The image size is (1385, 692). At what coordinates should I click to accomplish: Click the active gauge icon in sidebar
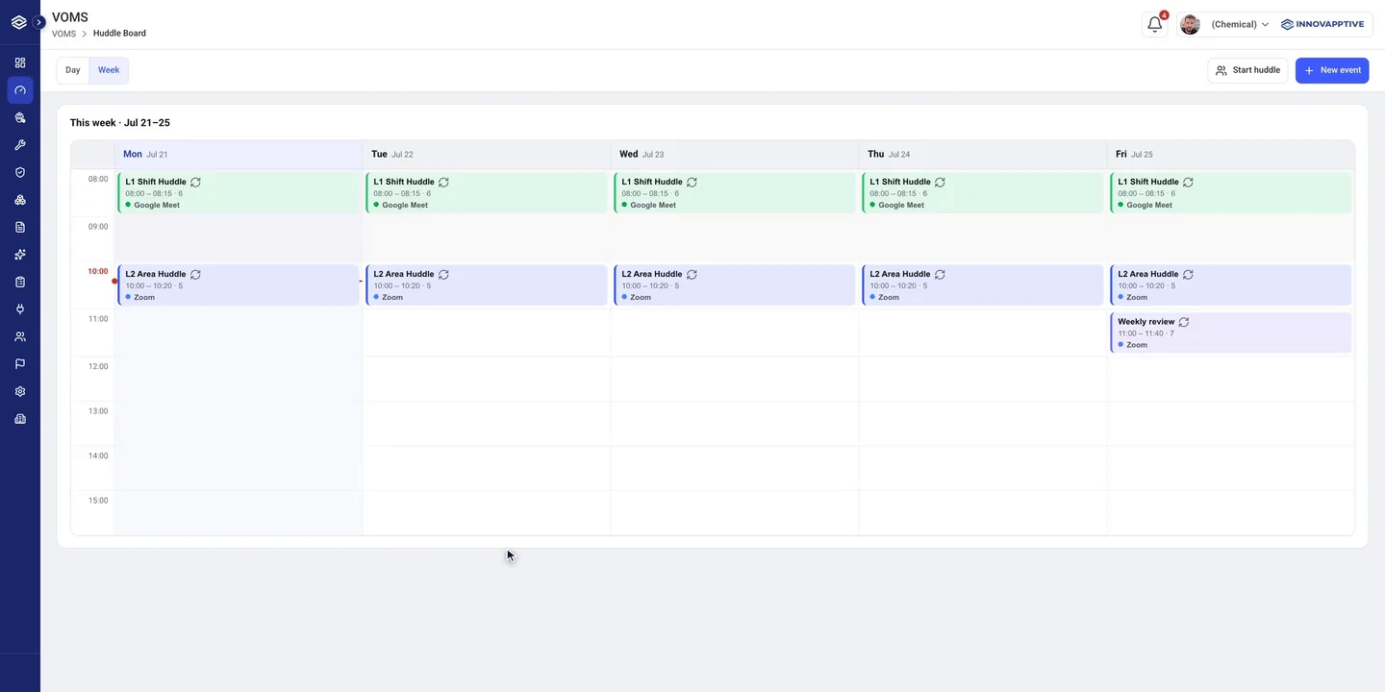click(x=20, y=90)
